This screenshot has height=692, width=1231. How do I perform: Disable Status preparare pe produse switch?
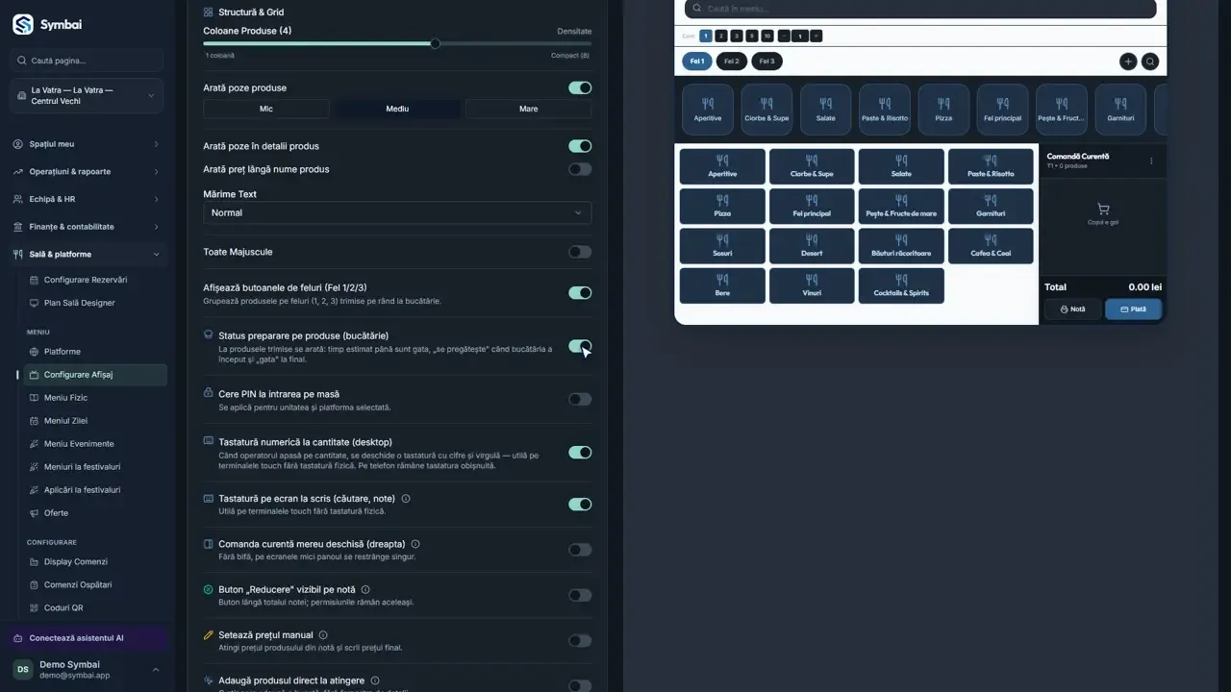pos(580,346)
